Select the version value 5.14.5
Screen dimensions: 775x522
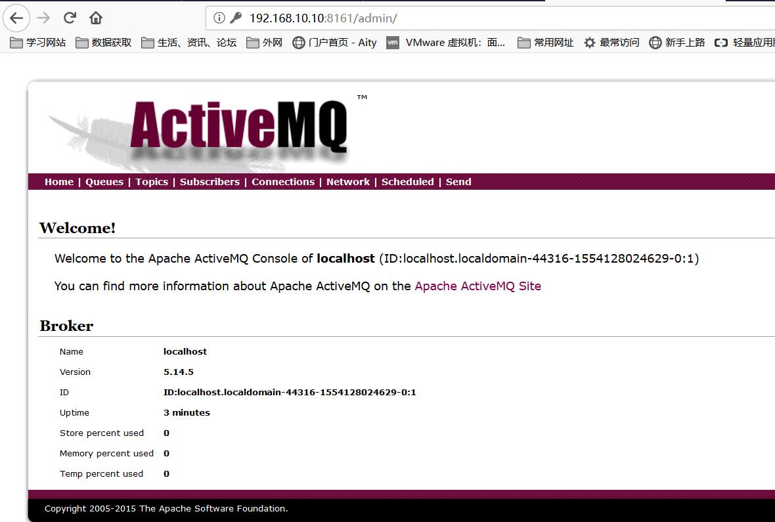coord(179,372)
